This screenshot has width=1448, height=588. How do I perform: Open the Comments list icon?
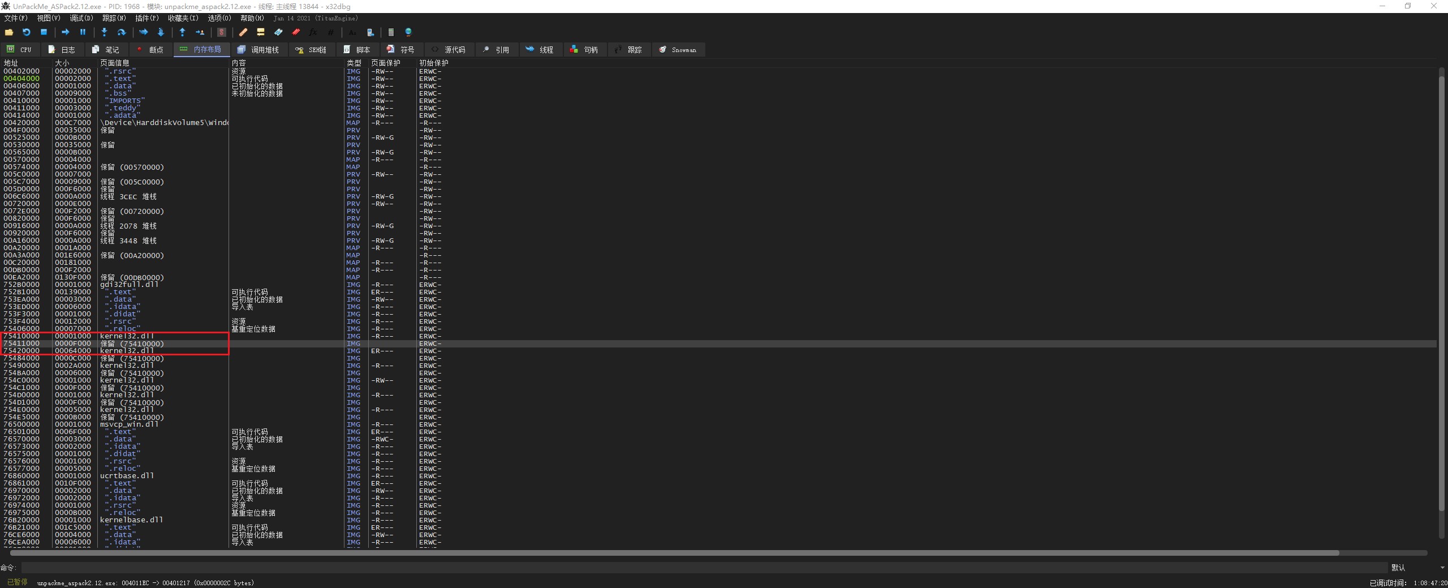pyautogui.click(x=261, y=32)
